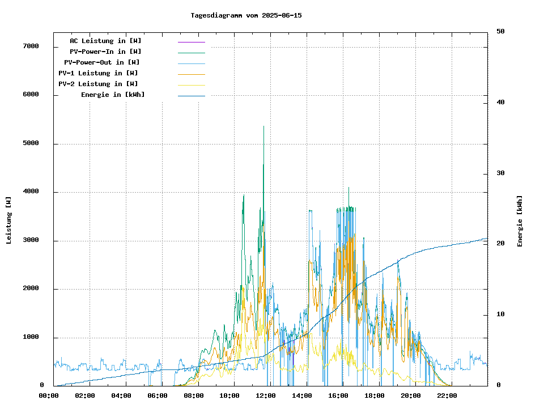Select the PV-2 Leistung legend label

(98, 84)
